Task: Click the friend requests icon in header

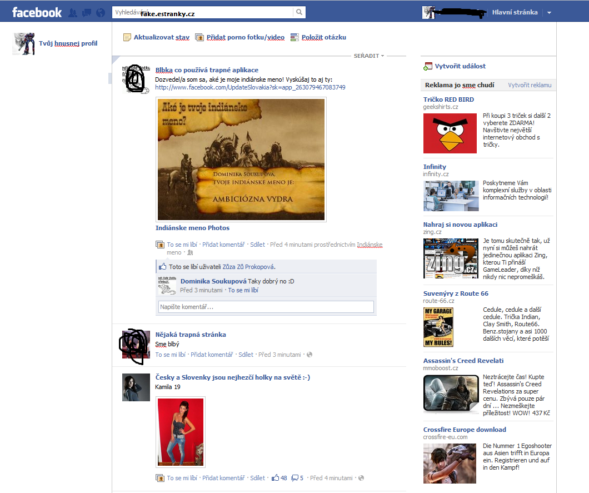Action: [73, 12]
